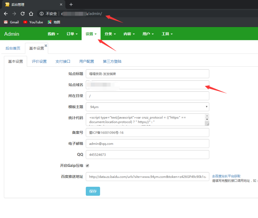The height and width of the screenshot is (218, 258).
Task: Click the browser address bar URL
Action: pyautogui.click(x=82, y=14)
